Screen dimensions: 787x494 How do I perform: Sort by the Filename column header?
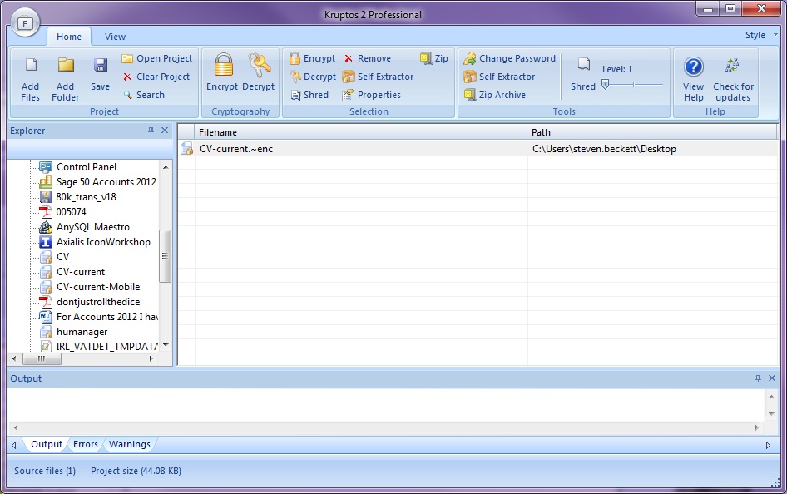point(361,132)
